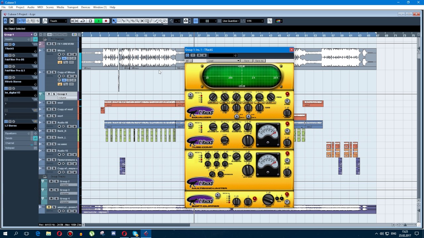Mute the vox2 track
Image resolution: width=424 pixels, height=238 pixels.
(49, 103)
